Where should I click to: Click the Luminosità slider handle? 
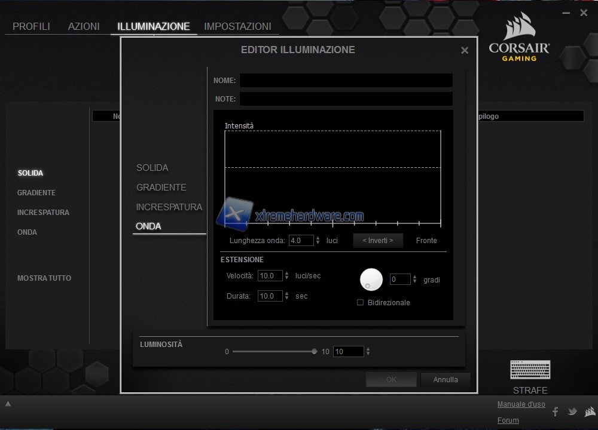pyautogui.click(x=315, y=352)
